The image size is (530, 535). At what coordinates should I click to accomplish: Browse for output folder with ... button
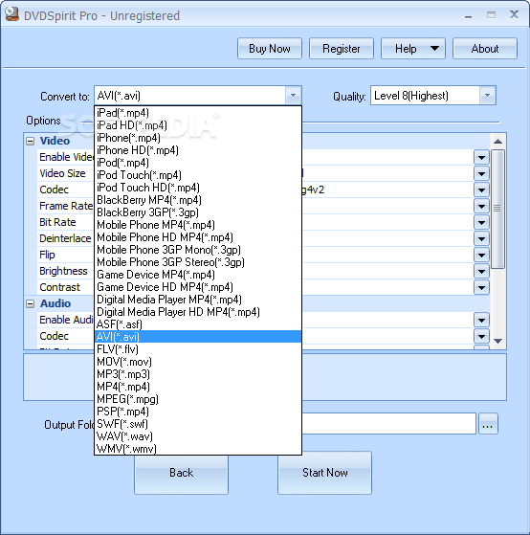pos(488,424)
